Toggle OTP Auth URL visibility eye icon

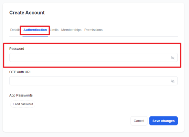point(173,81)
